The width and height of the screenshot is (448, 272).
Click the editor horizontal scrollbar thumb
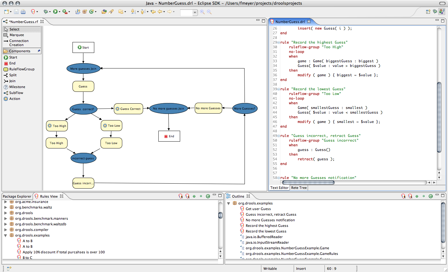(308, 183)
